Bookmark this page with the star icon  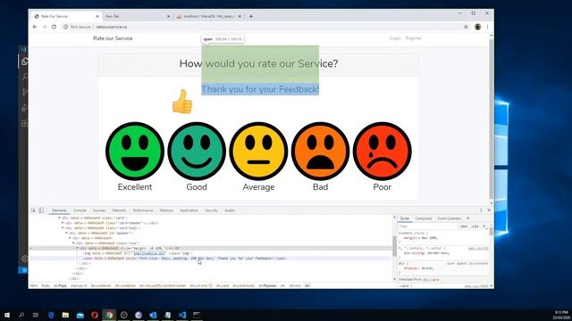click(466, 27)
